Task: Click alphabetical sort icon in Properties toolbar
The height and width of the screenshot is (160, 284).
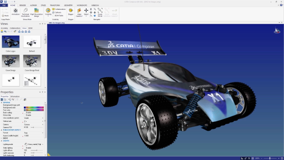Action: (5, 100)
